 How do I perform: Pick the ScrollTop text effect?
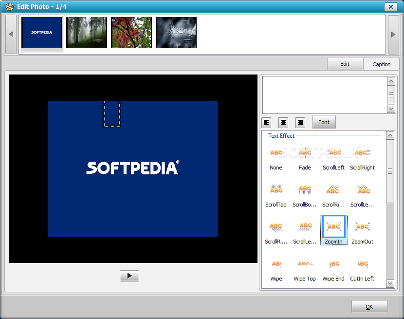click(276, 195)
